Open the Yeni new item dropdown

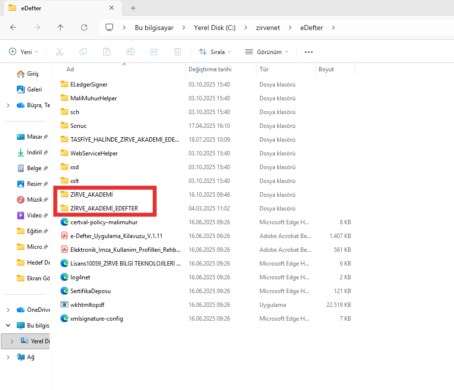pyautogui.click(x=24, y=52)
